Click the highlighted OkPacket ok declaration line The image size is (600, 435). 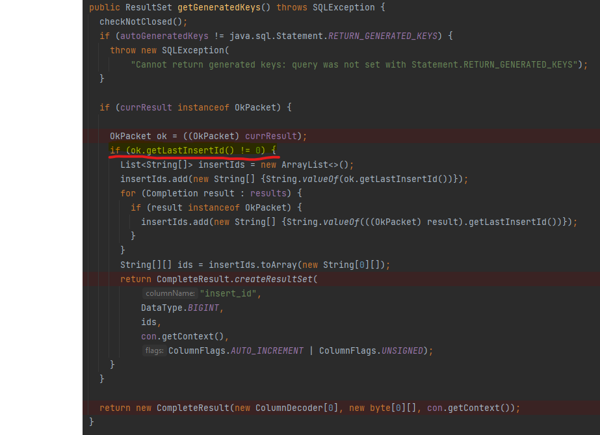[x=208, y=136]
